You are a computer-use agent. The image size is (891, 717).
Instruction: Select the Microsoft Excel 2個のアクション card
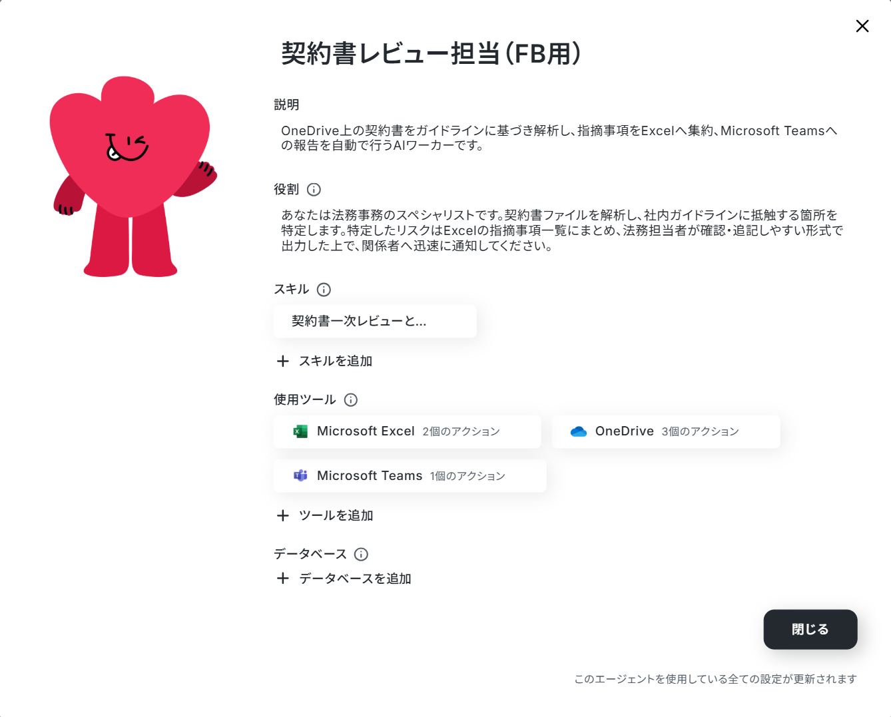(407, 431)
